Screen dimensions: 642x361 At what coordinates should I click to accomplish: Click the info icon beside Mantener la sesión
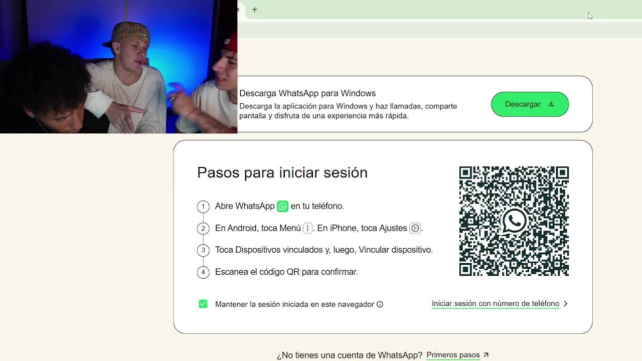pyautogui.click(x=380, y=304)
